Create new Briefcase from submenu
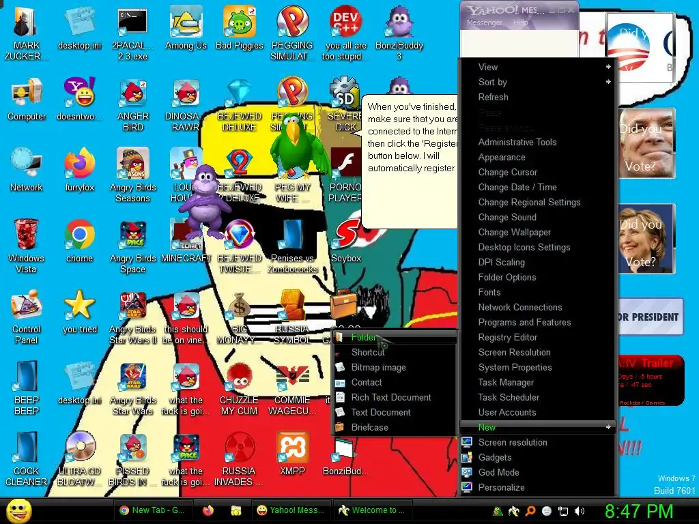Image resolution: width=699 pixels, height=524 pixels. click(395, 427)
